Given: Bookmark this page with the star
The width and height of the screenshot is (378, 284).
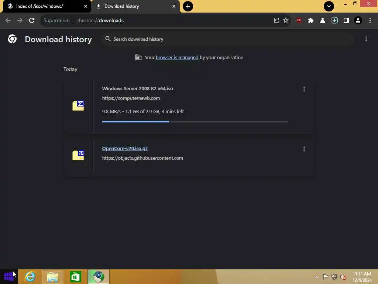Looking at the screenshot, I should (x=286, y=21).
